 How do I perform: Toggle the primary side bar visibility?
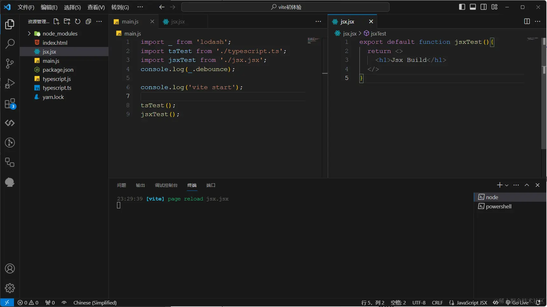[462, 7]
